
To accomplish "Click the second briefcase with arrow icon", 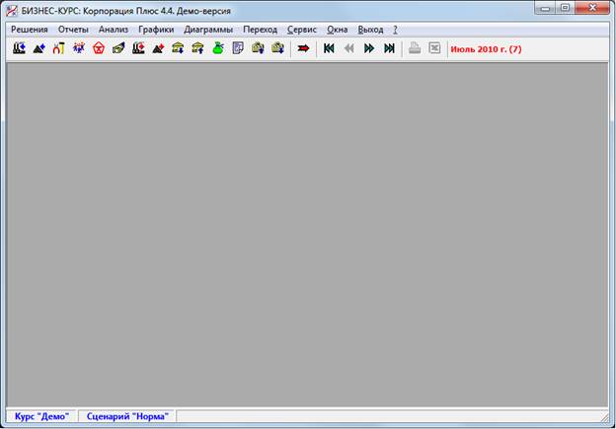I will [x=278, y=48].
